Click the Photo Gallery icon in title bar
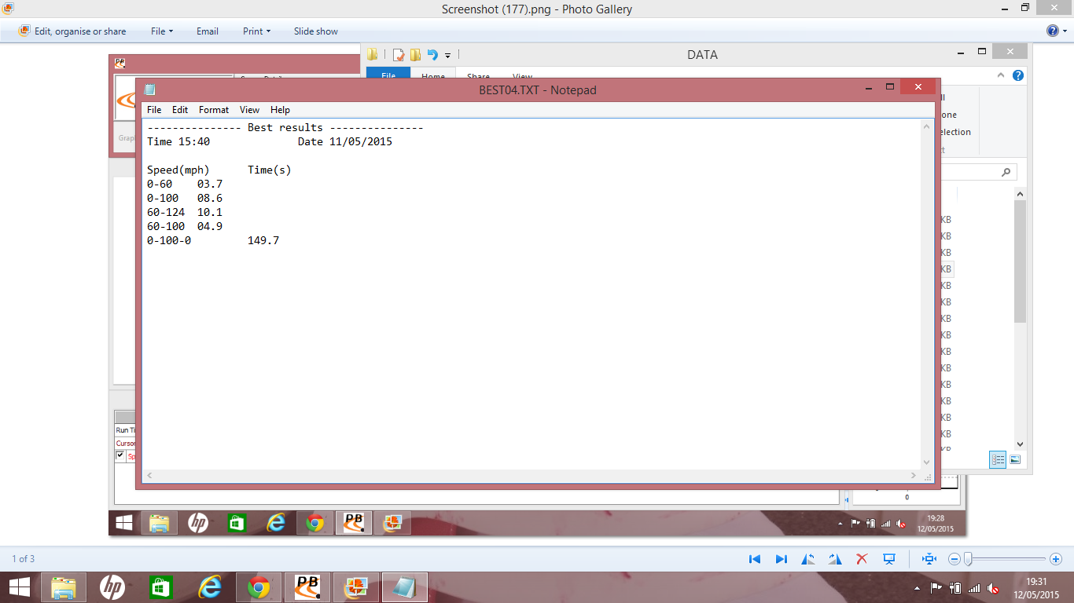Image resolution: width=1074 pixels, height=603 pixels. [x=9, y=9]
